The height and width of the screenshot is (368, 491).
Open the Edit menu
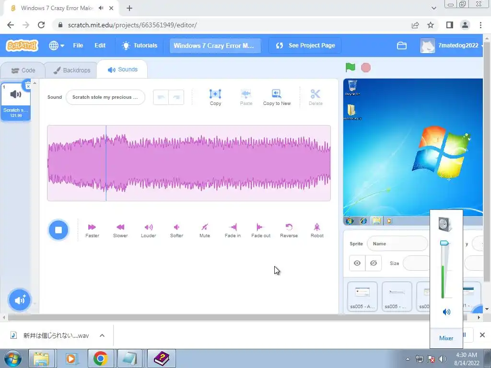[x=100, y=46]
